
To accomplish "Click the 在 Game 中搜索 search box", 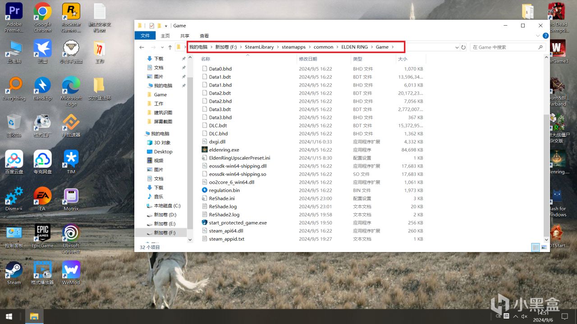I will point(508,47).
